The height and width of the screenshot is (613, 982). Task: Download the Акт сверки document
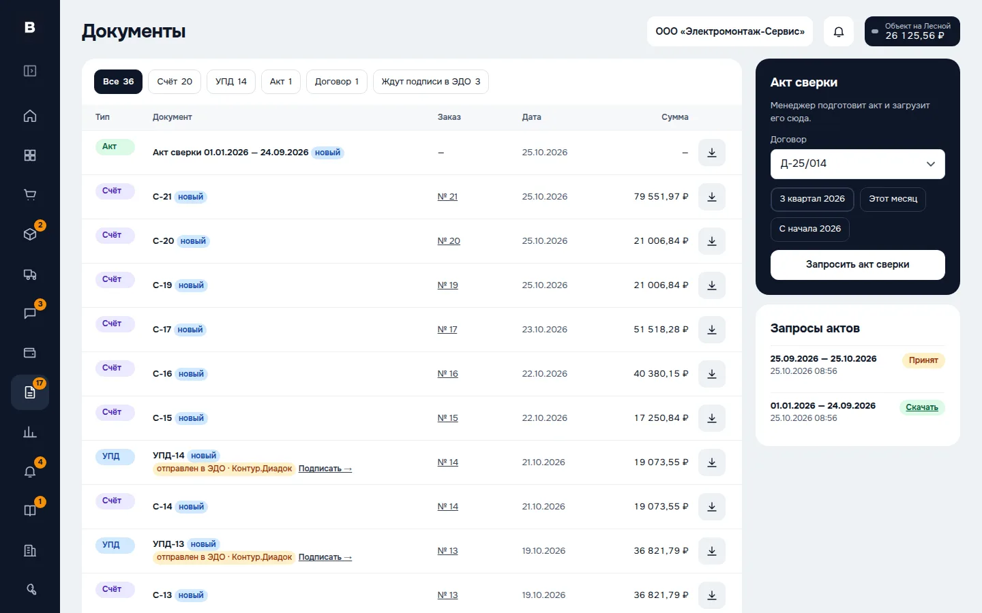pyautogui.click(x=712, y=153)
